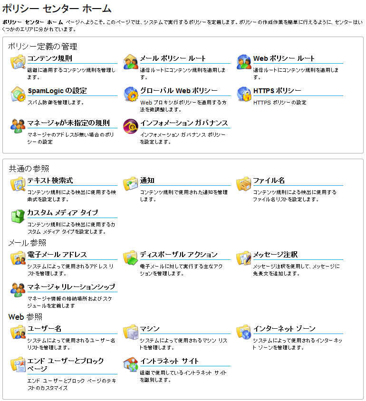Viewport: 366px width, 401px height.
Task: Click the ディスポーザル アクション folder arrow icon
Action: (130, 258)
